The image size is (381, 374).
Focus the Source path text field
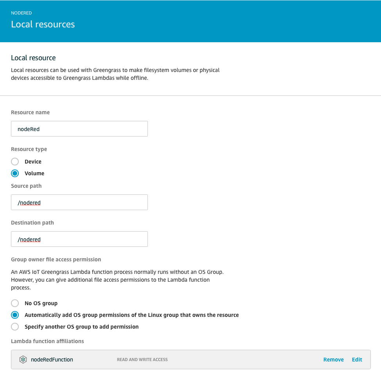[79, 202]
